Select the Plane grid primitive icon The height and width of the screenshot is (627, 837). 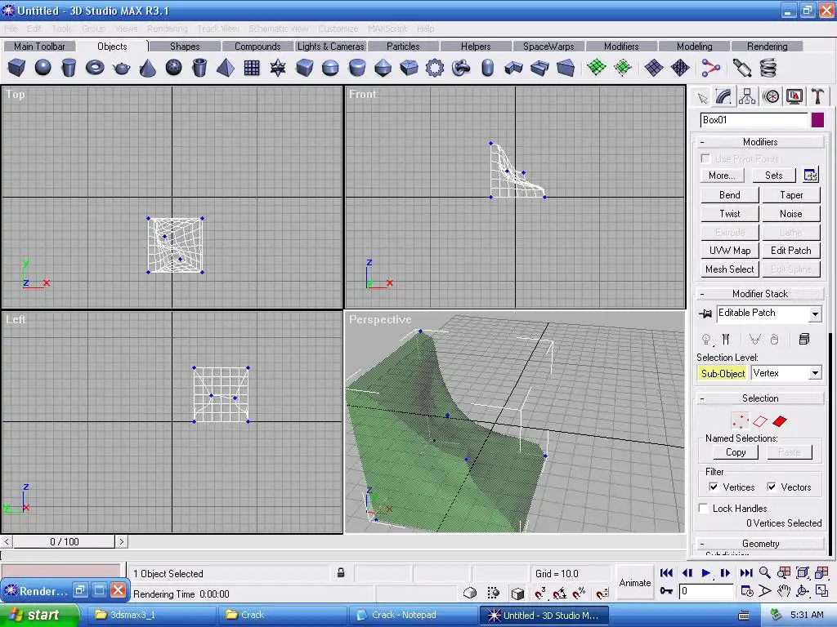point(252,68)
